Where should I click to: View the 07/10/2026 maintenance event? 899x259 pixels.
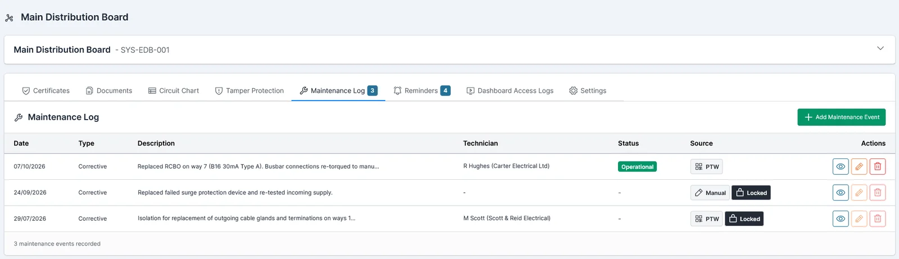[x=841, y=166]
